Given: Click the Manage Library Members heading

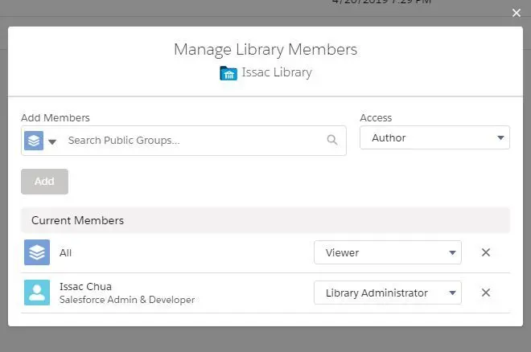Looking at the screenshot, I should tap(265, 49).
